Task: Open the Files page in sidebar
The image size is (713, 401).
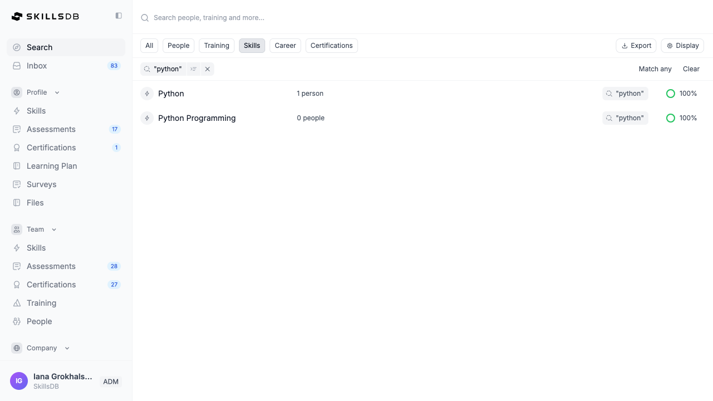Action: pos(35,203)
